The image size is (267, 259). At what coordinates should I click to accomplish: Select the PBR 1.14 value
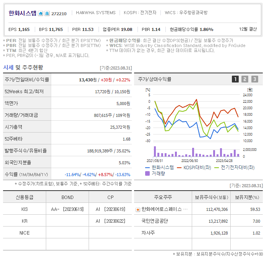(151, 29)
